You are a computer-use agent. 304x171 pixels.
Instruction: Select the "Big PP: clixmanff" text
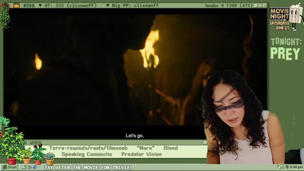pos(135,5)
